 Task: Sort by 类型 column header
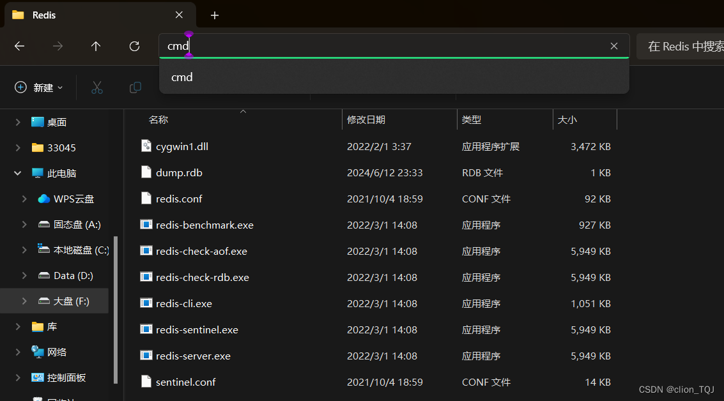472,120
